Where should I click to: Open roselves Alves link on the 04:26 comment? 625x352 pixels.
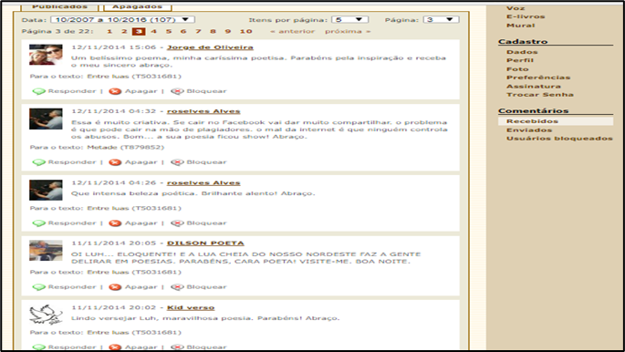203,182
